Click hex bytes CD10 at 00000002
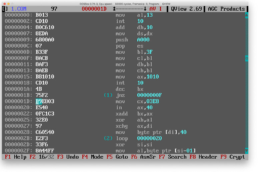The width and height of the screenshot is (260, 172). tap(42, 21)
